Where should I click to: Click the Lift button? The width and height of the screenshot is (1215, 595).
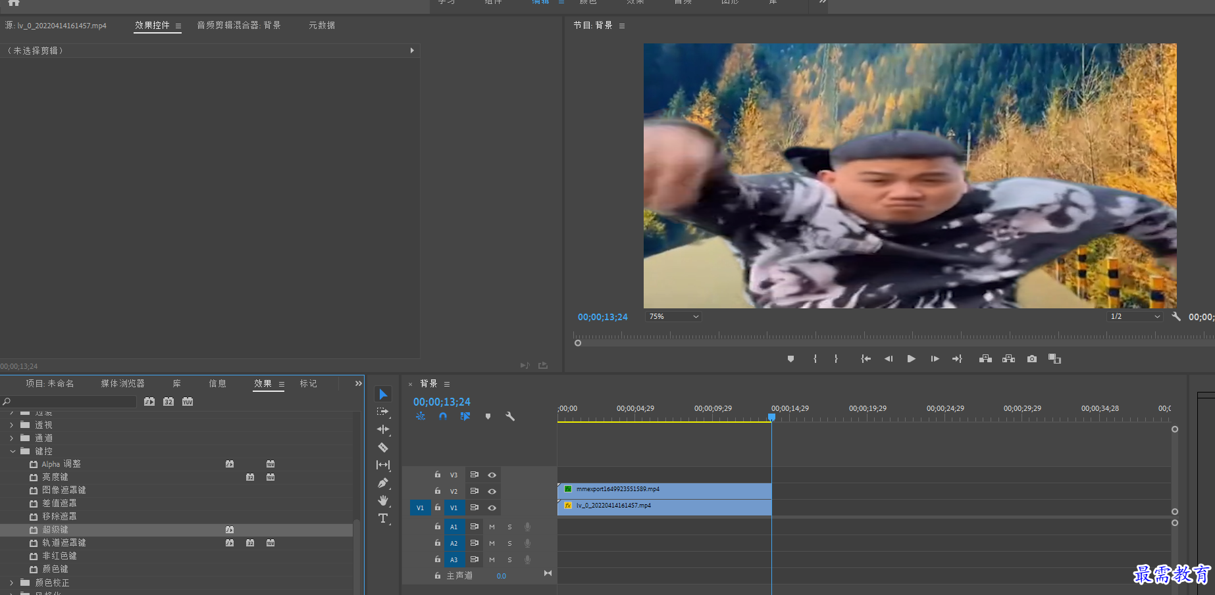click(985, 359)
